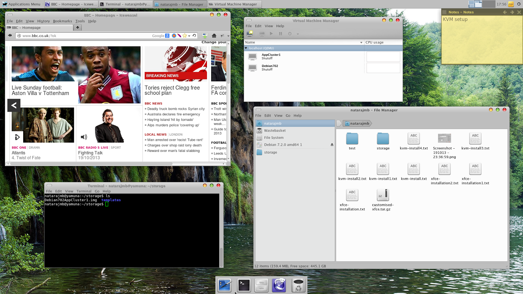The height and width of the screenshot is (294, 523).
Task: Click the Iceweasel horizontal scrollbar
Action: click(91, 164)
